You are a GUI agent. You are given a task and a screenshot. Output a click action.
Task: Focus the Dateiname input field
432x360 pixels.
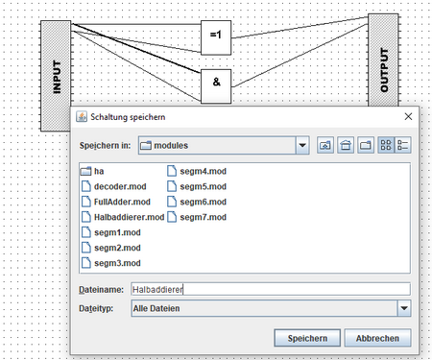tap(271, 289)
